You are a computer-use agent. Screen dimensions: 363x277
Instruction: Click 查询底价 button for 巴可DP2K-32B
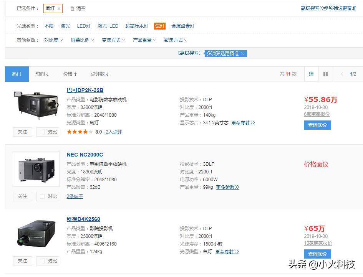[x=317, y=125]
